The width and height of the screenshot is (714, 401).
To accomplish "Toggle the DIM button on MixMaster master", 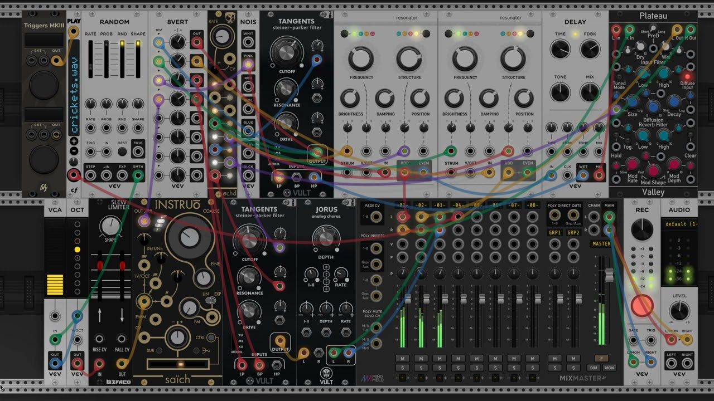I will pos(594,368).
